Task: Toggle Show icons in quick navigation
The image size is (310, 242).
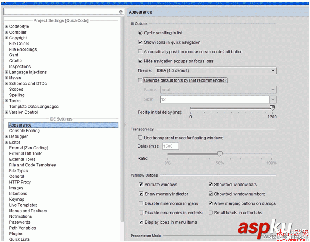Action: 141,42
